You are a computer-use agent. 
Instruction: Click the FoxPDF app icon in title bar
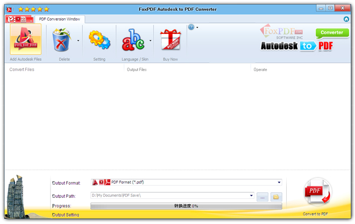click(9, 10)
